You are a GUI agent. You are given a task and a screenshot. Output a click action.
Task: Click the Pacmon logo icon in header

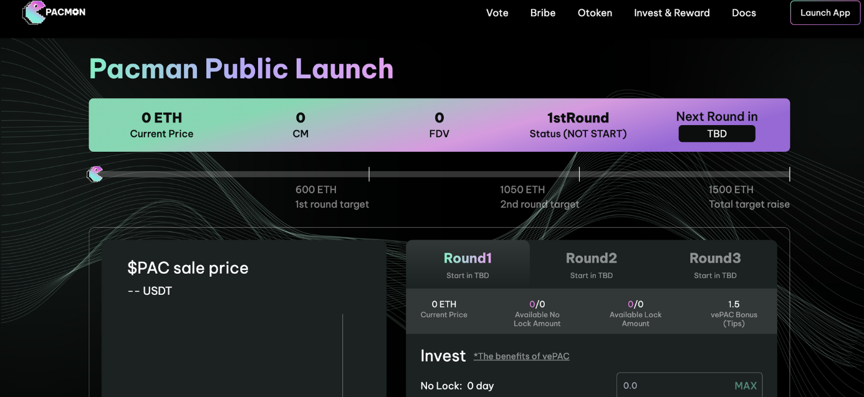tap(34, 12)
